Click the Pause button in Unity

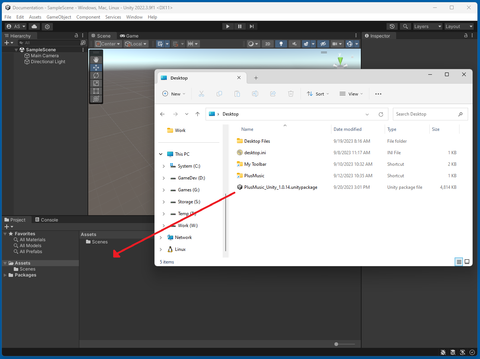(x=240, y=26)
